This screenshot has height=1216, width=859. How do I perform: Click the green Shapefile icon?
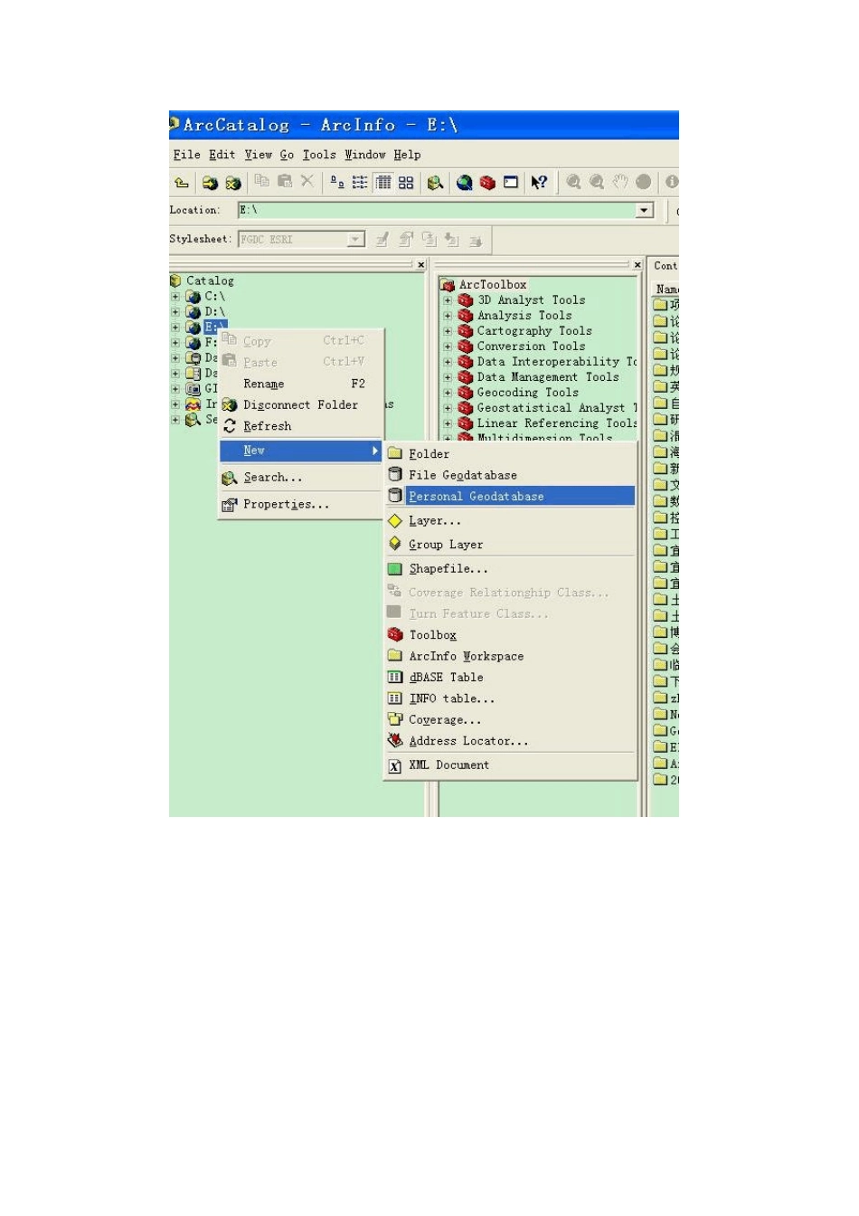pyautogui.click(x=395, y=569)
